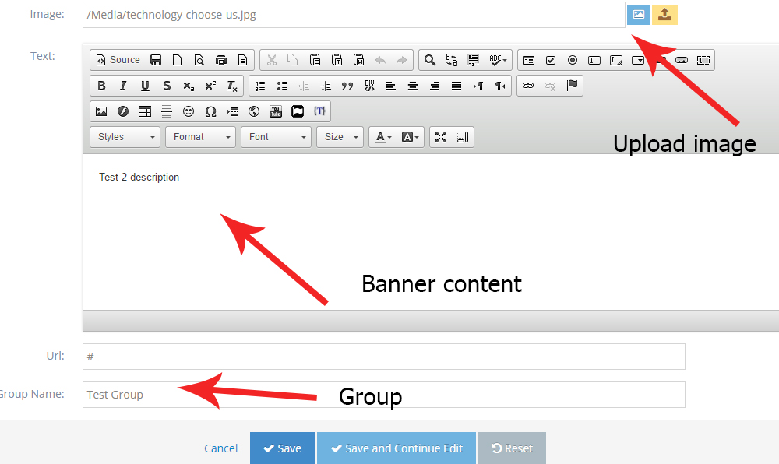Open the Insert Special Character dialog
The height and width of the screenshot is (464, 779).
point(210,111)
